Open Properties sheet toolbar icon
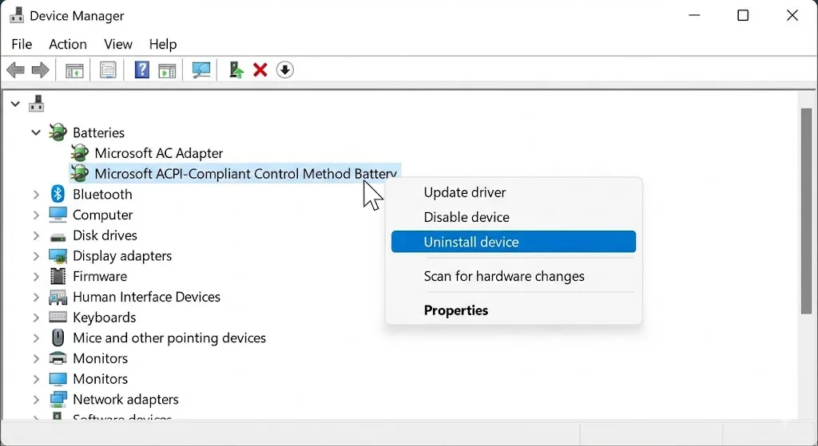 tap(108, 70)
